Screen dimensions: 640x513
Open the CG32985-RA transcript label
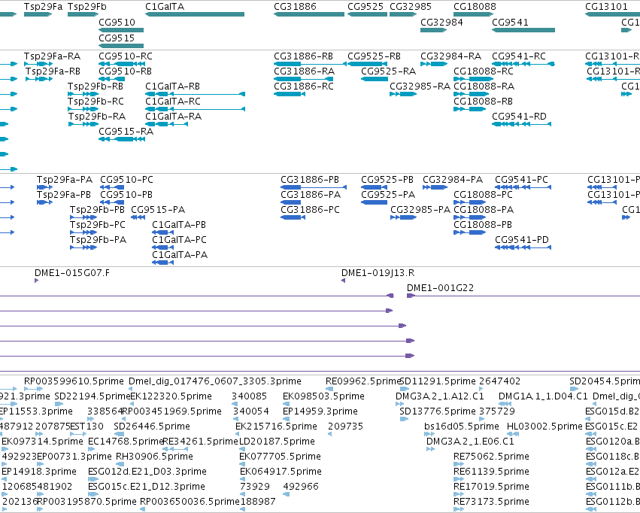click(420, 87)
